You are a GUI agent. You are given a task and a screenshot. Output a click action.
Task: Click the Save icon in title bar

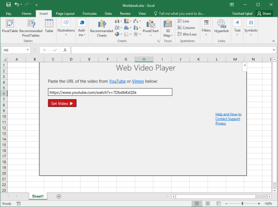pos(8,4)
